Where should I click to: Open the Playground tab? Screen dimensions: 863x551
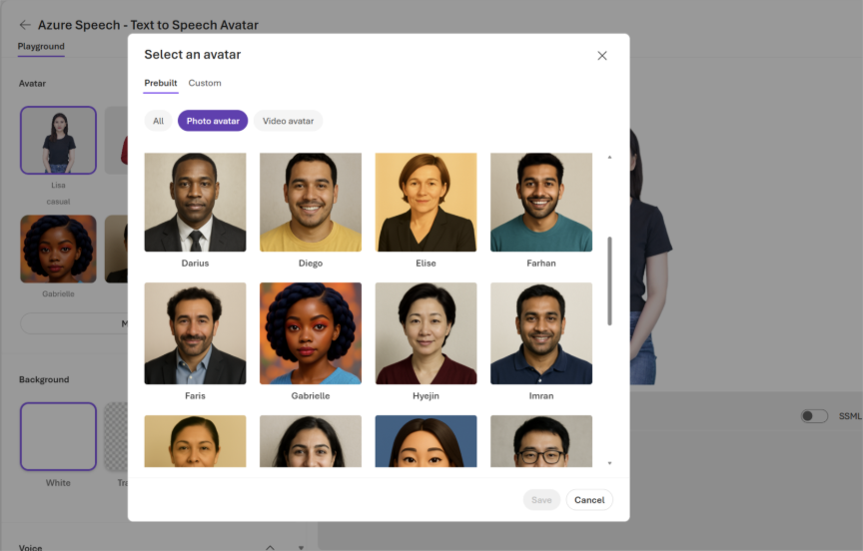click(41, 46)
